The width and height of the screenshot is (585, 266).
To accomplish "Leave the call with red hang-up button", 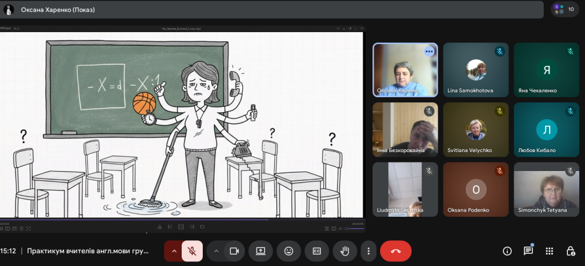I will [x=395, y=251].
